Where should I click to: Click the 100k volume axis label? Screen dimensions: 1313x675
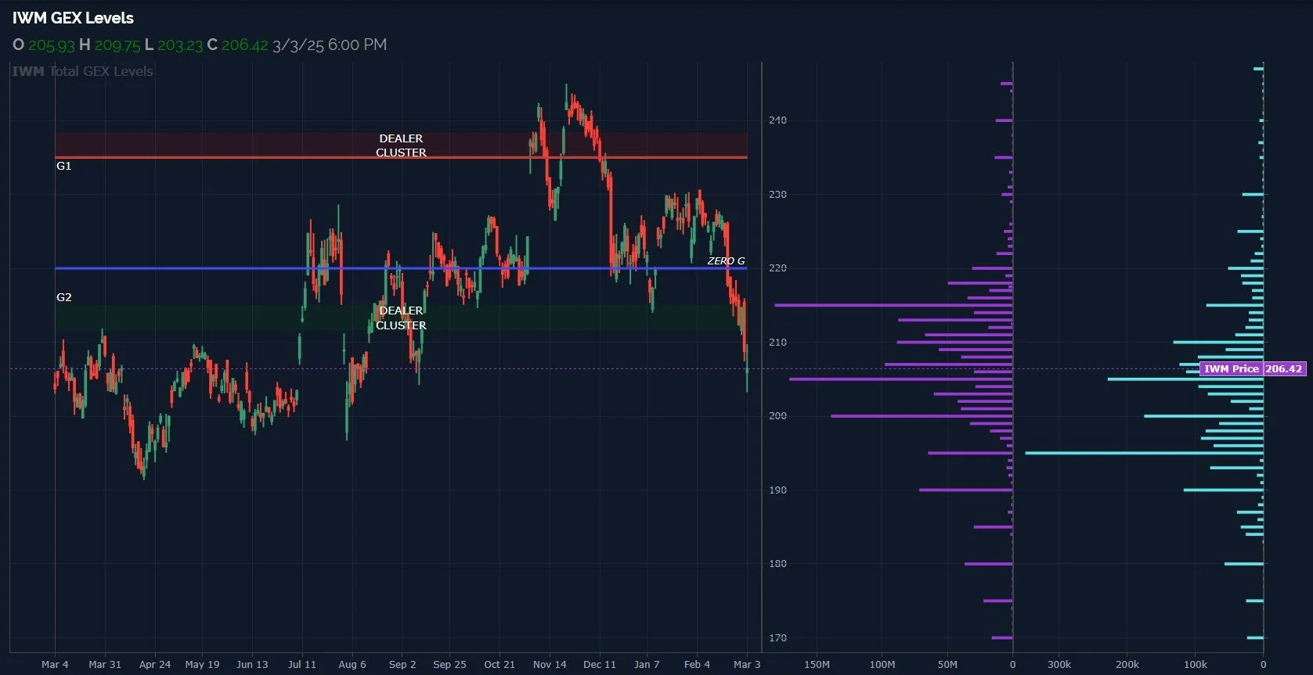pyautogui.click(x=1196, y=664)
